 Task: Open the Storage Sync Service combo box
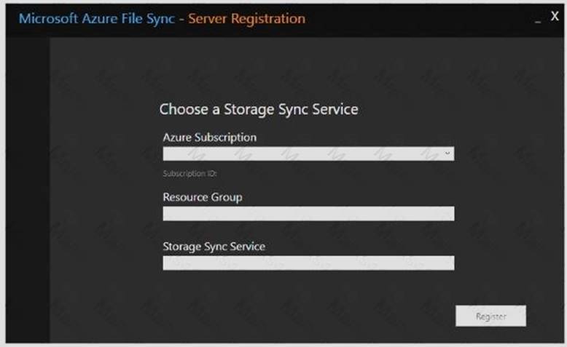[308, 263]
